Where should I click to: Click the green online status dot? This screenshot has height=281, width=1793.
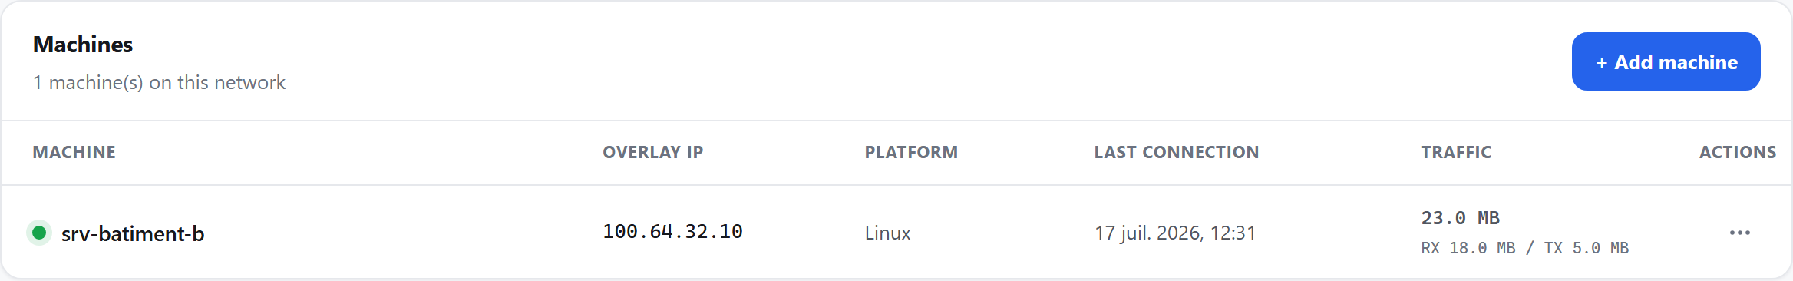[39, 232]
